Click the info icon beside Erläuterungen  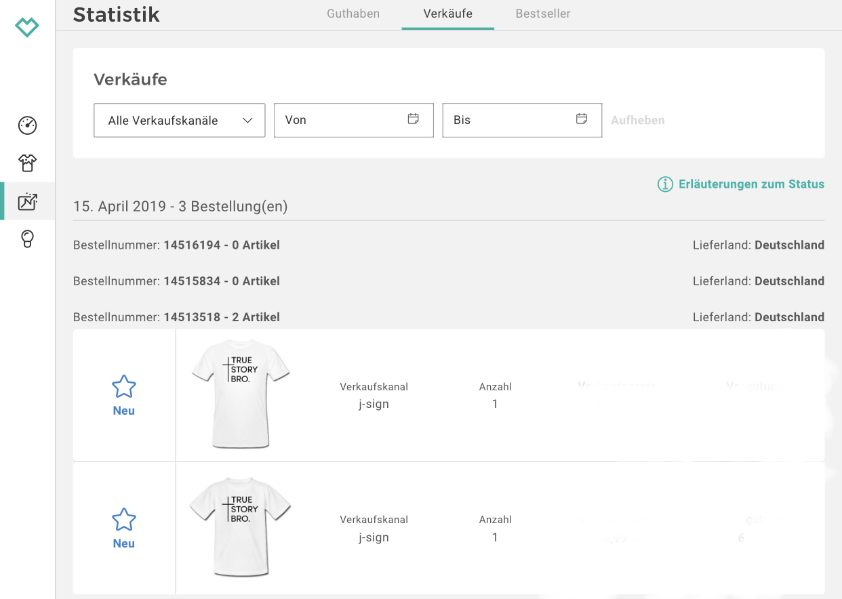665,184
